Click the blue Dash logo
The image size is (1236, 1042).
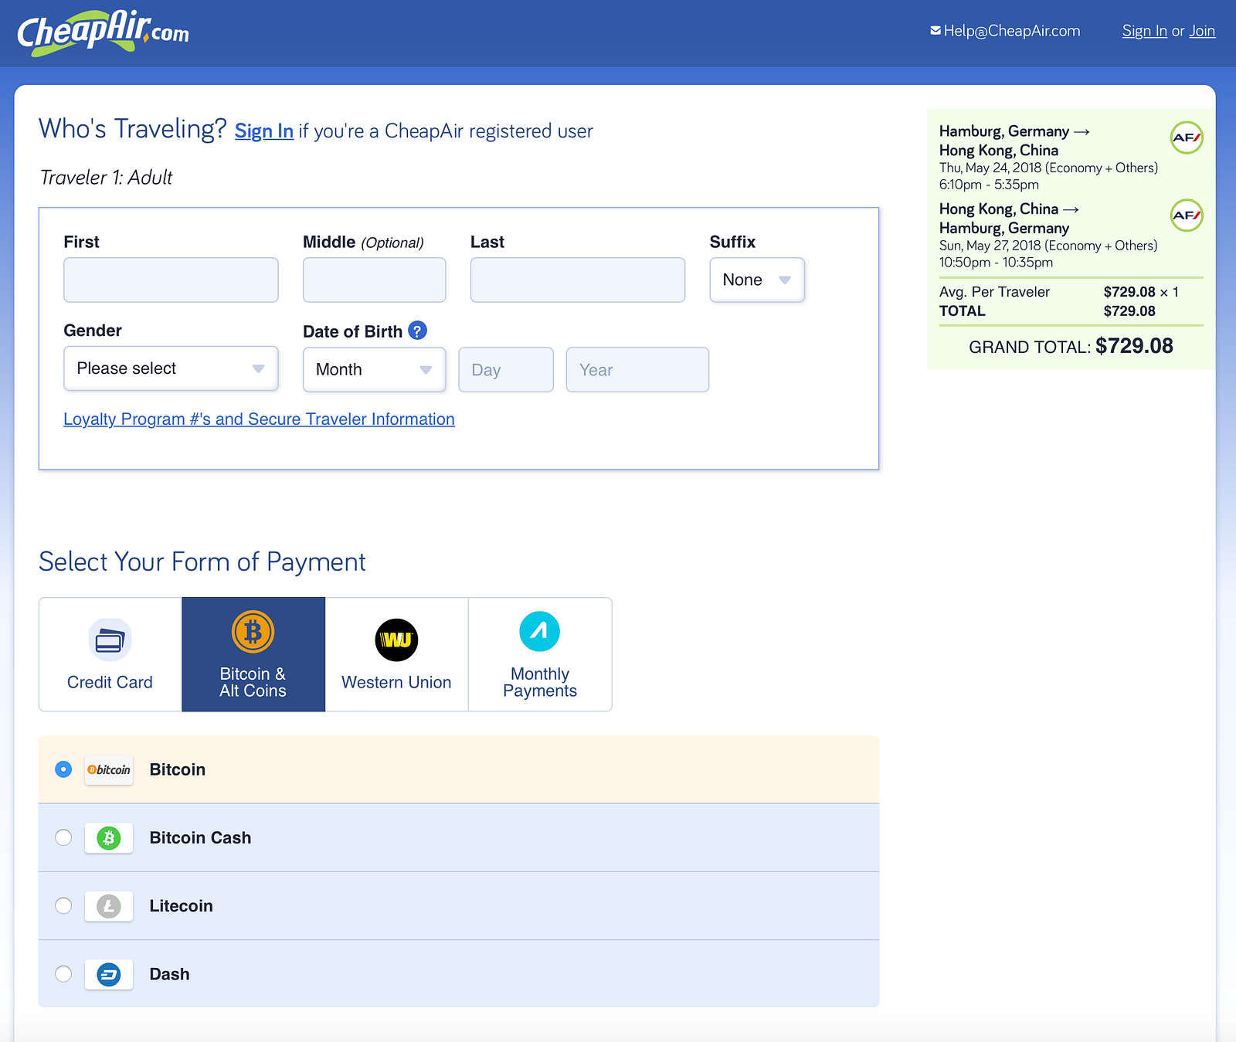coord(109,975)
